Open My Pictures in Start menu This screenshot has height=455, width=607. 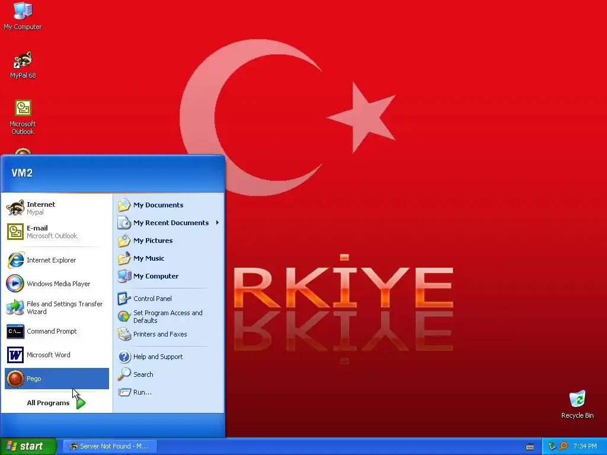coord(169,241)
